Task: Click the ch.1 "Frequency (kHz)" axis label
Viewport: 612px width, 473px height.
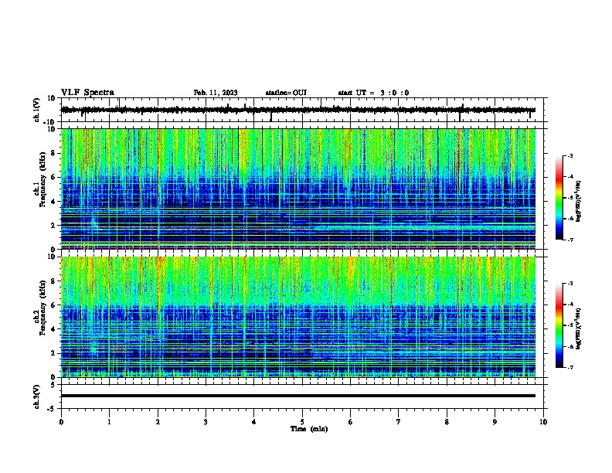Action: pos(42,179)
